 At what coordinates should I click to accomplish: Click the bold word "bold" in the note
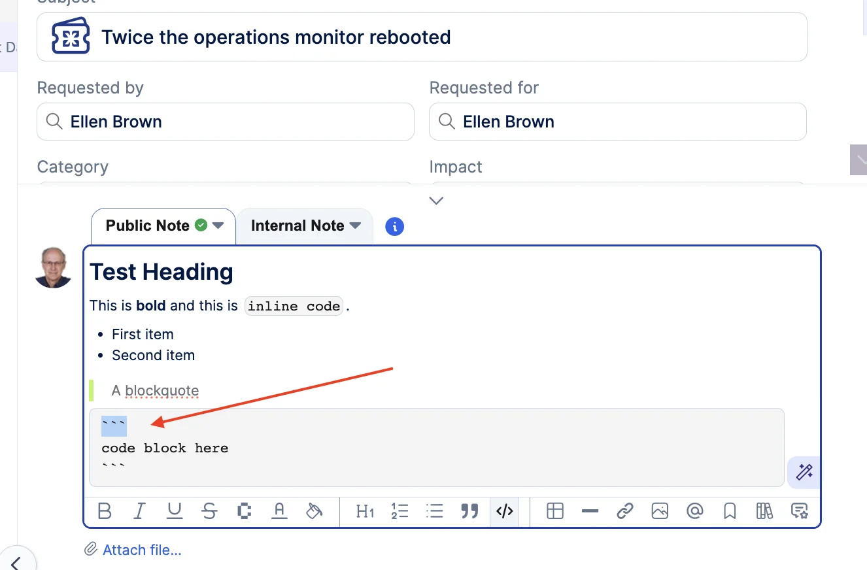[151, 305]
